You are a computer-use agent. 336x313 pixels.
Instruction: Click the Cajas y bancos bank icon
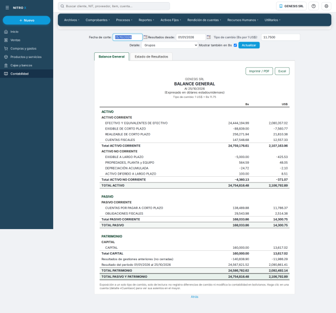click(x=6, y=65)
